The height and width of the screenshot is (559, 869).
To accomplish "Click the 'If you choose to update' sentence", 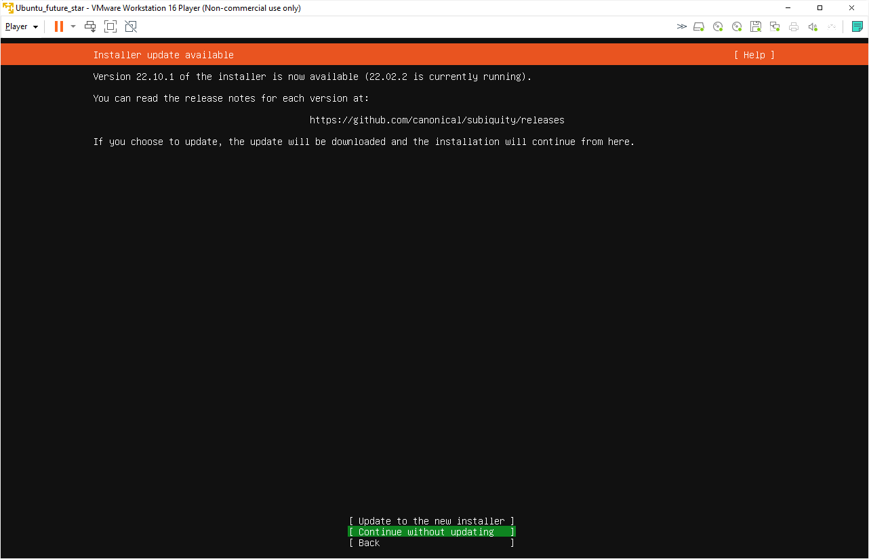I will [x=364, y=142].
